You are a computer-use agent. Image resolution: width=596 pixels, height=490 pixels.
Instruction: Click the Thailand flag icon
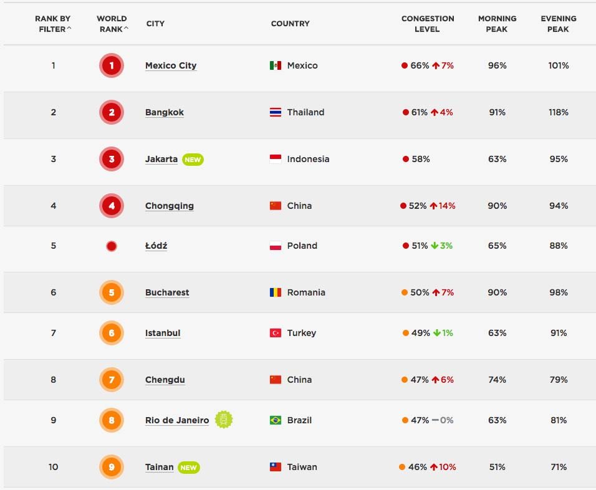pyautogui.click(x=276, y=112)
